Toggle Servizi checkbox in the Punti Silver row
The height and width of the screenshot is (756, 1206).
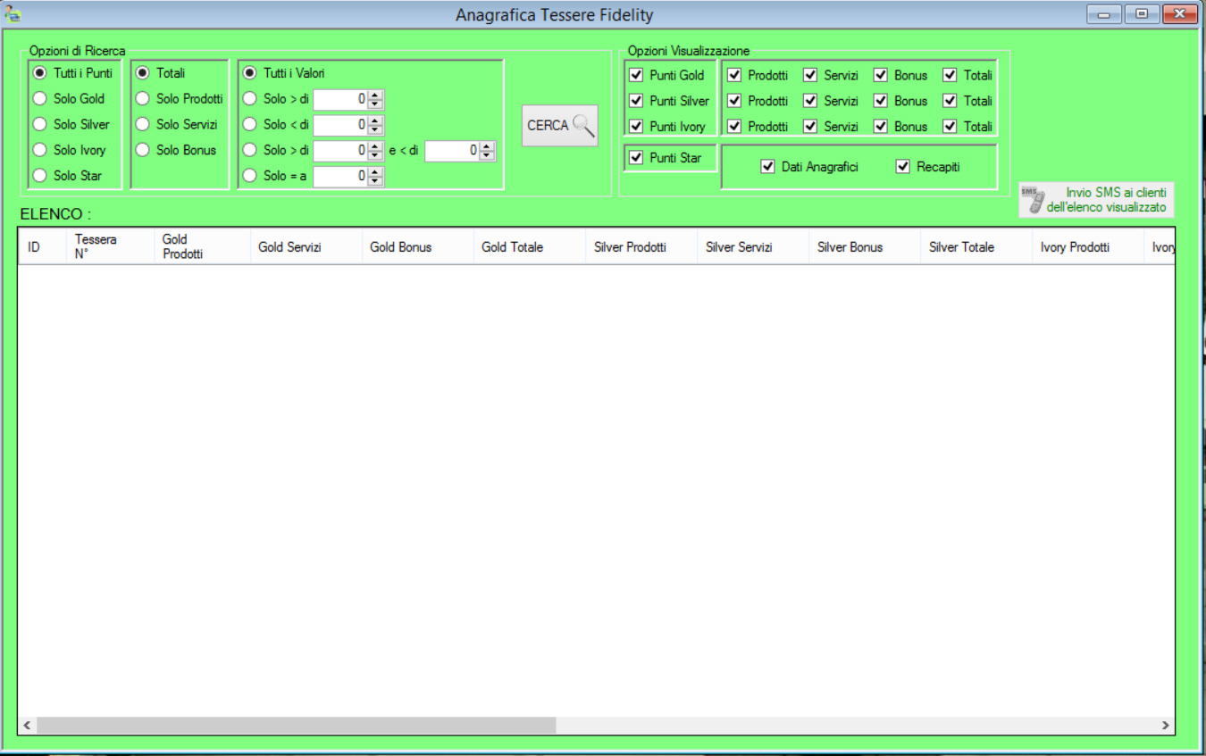[809, 101]
